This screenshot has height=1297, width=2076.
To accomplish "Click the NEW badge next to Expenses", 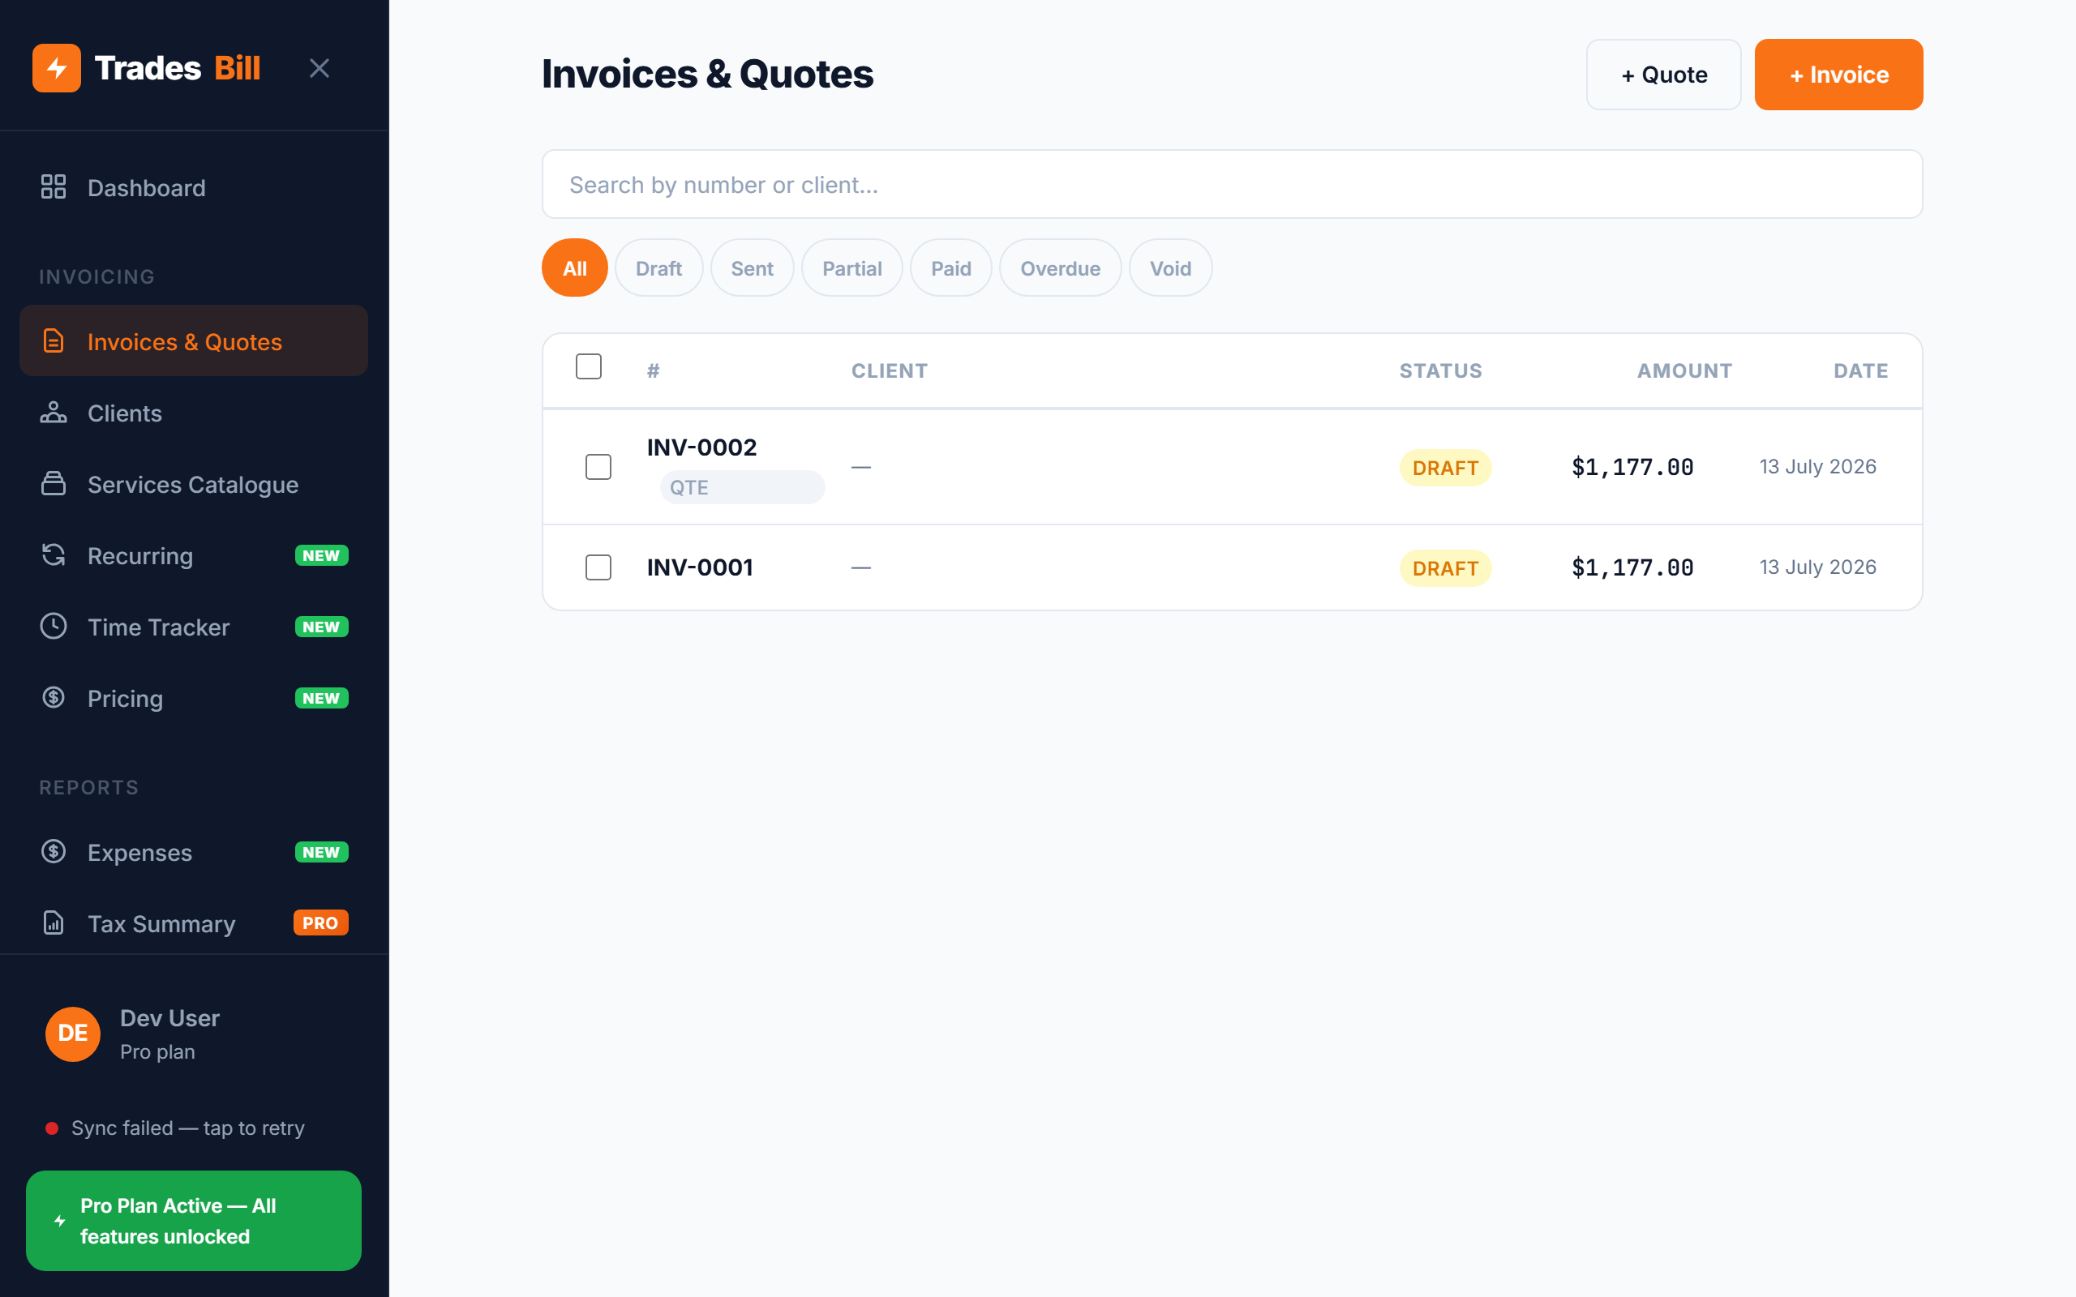I will [321, 852].
